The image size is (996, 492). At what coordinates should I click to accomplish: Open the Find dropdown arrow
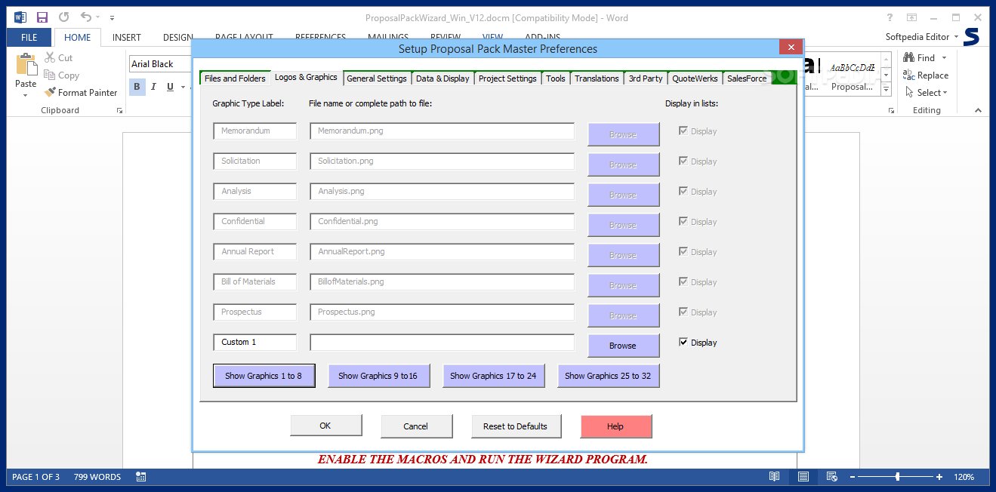(x=944, y=57)
